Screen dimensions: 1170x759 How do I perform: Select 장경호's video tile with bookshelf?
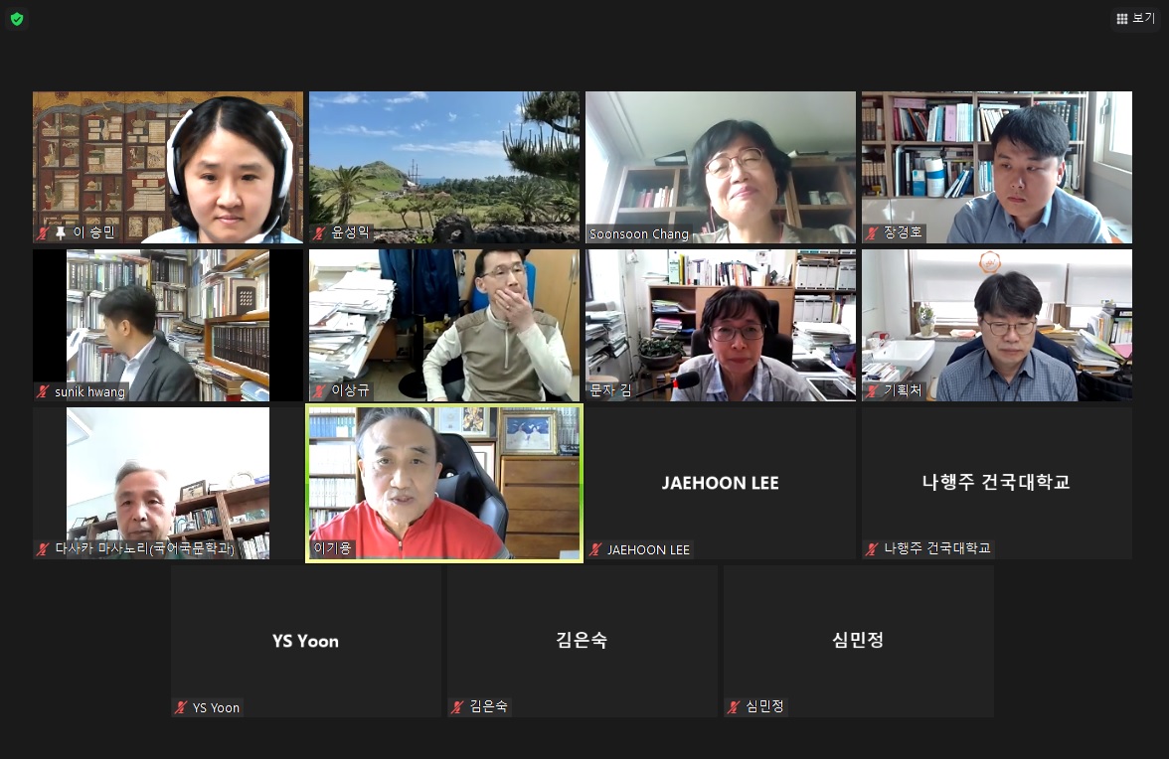point(997,167)
